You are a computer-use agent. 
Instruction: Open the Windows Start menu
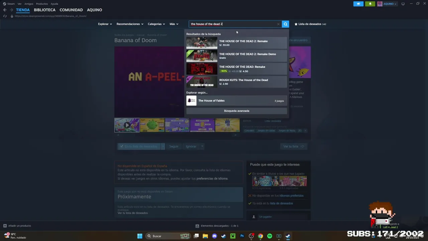(140, 236)
